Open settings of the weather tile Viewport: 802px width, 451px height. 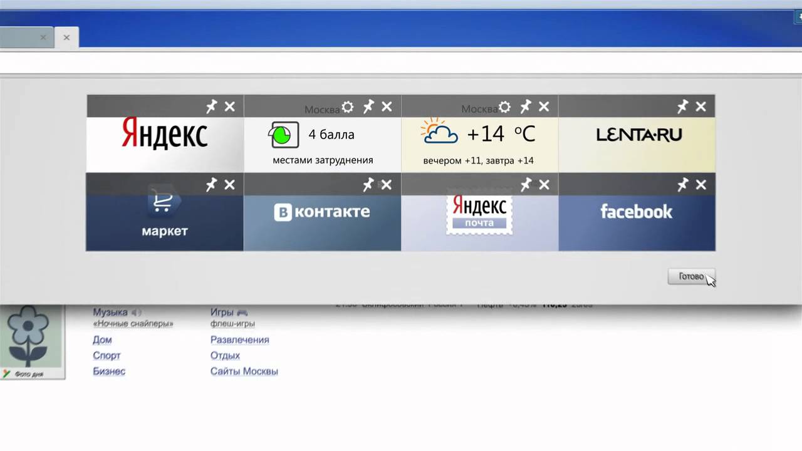point(504,107)
